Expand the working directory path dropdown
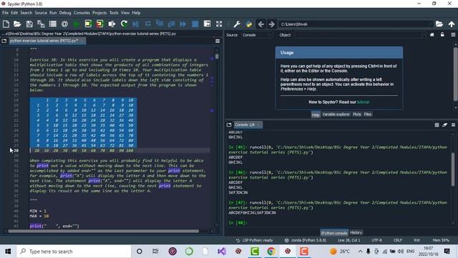The width and height of the screenshot is (458, 258). point(431,24)
